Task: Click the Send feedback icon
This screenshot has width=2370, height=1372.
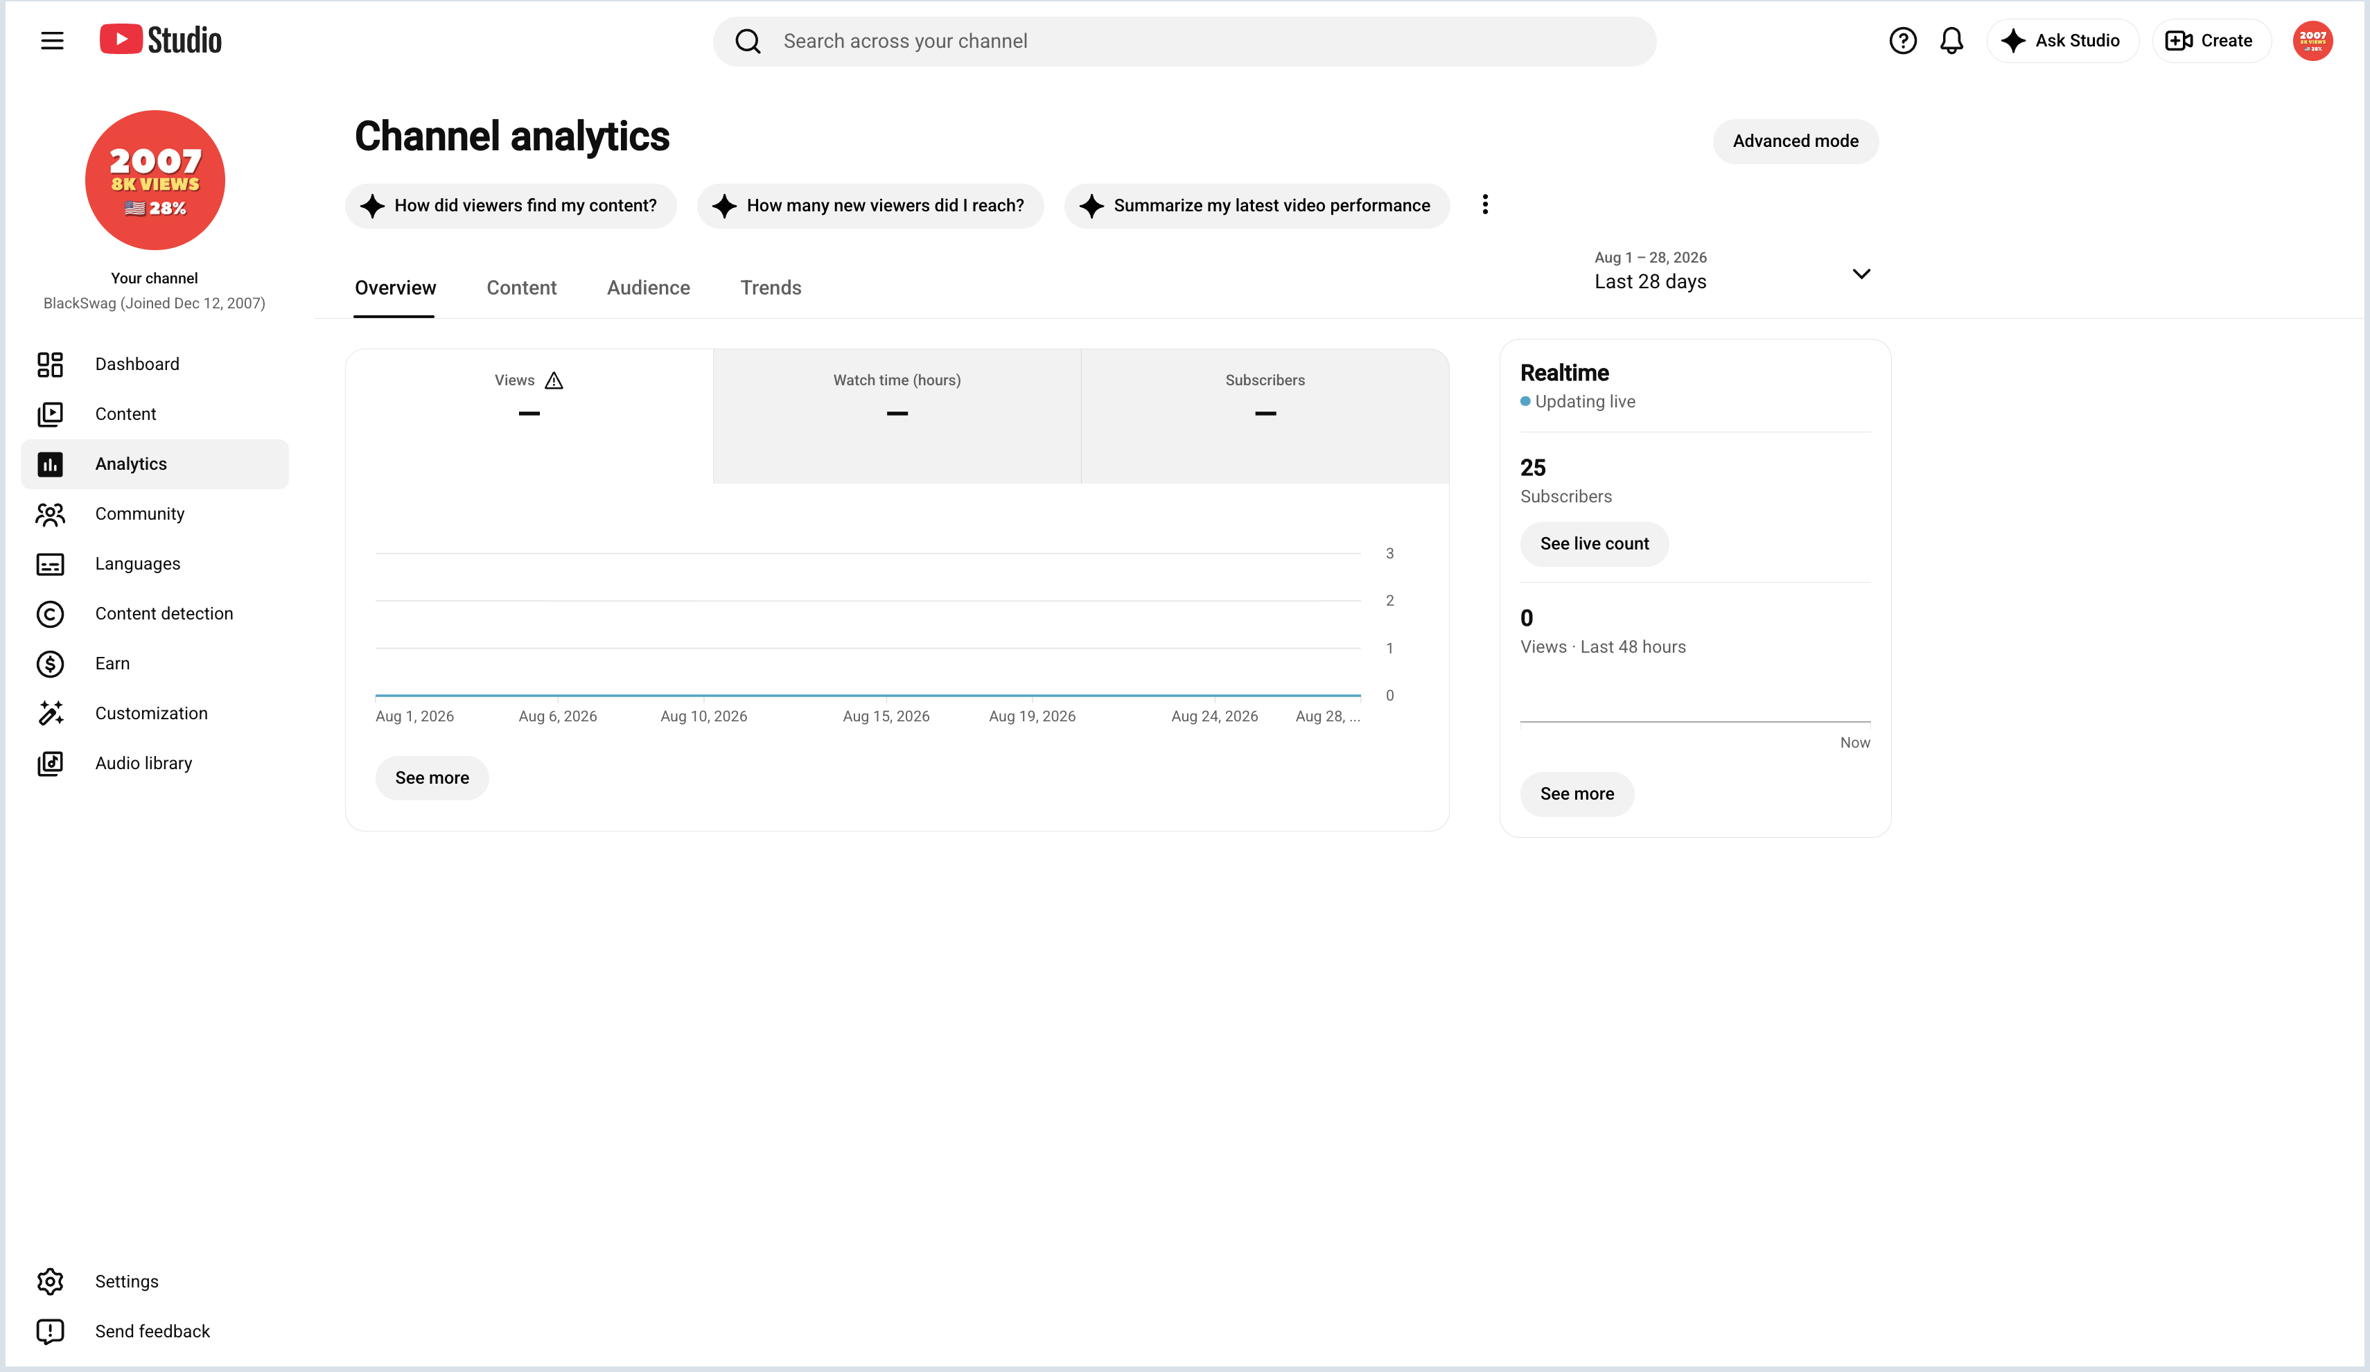Action: (x=50, y=1332)
